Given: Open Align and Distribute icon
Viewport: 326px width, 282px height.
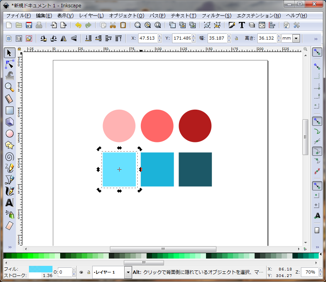Looking at the screenshot, I should (x=272, y=25).
